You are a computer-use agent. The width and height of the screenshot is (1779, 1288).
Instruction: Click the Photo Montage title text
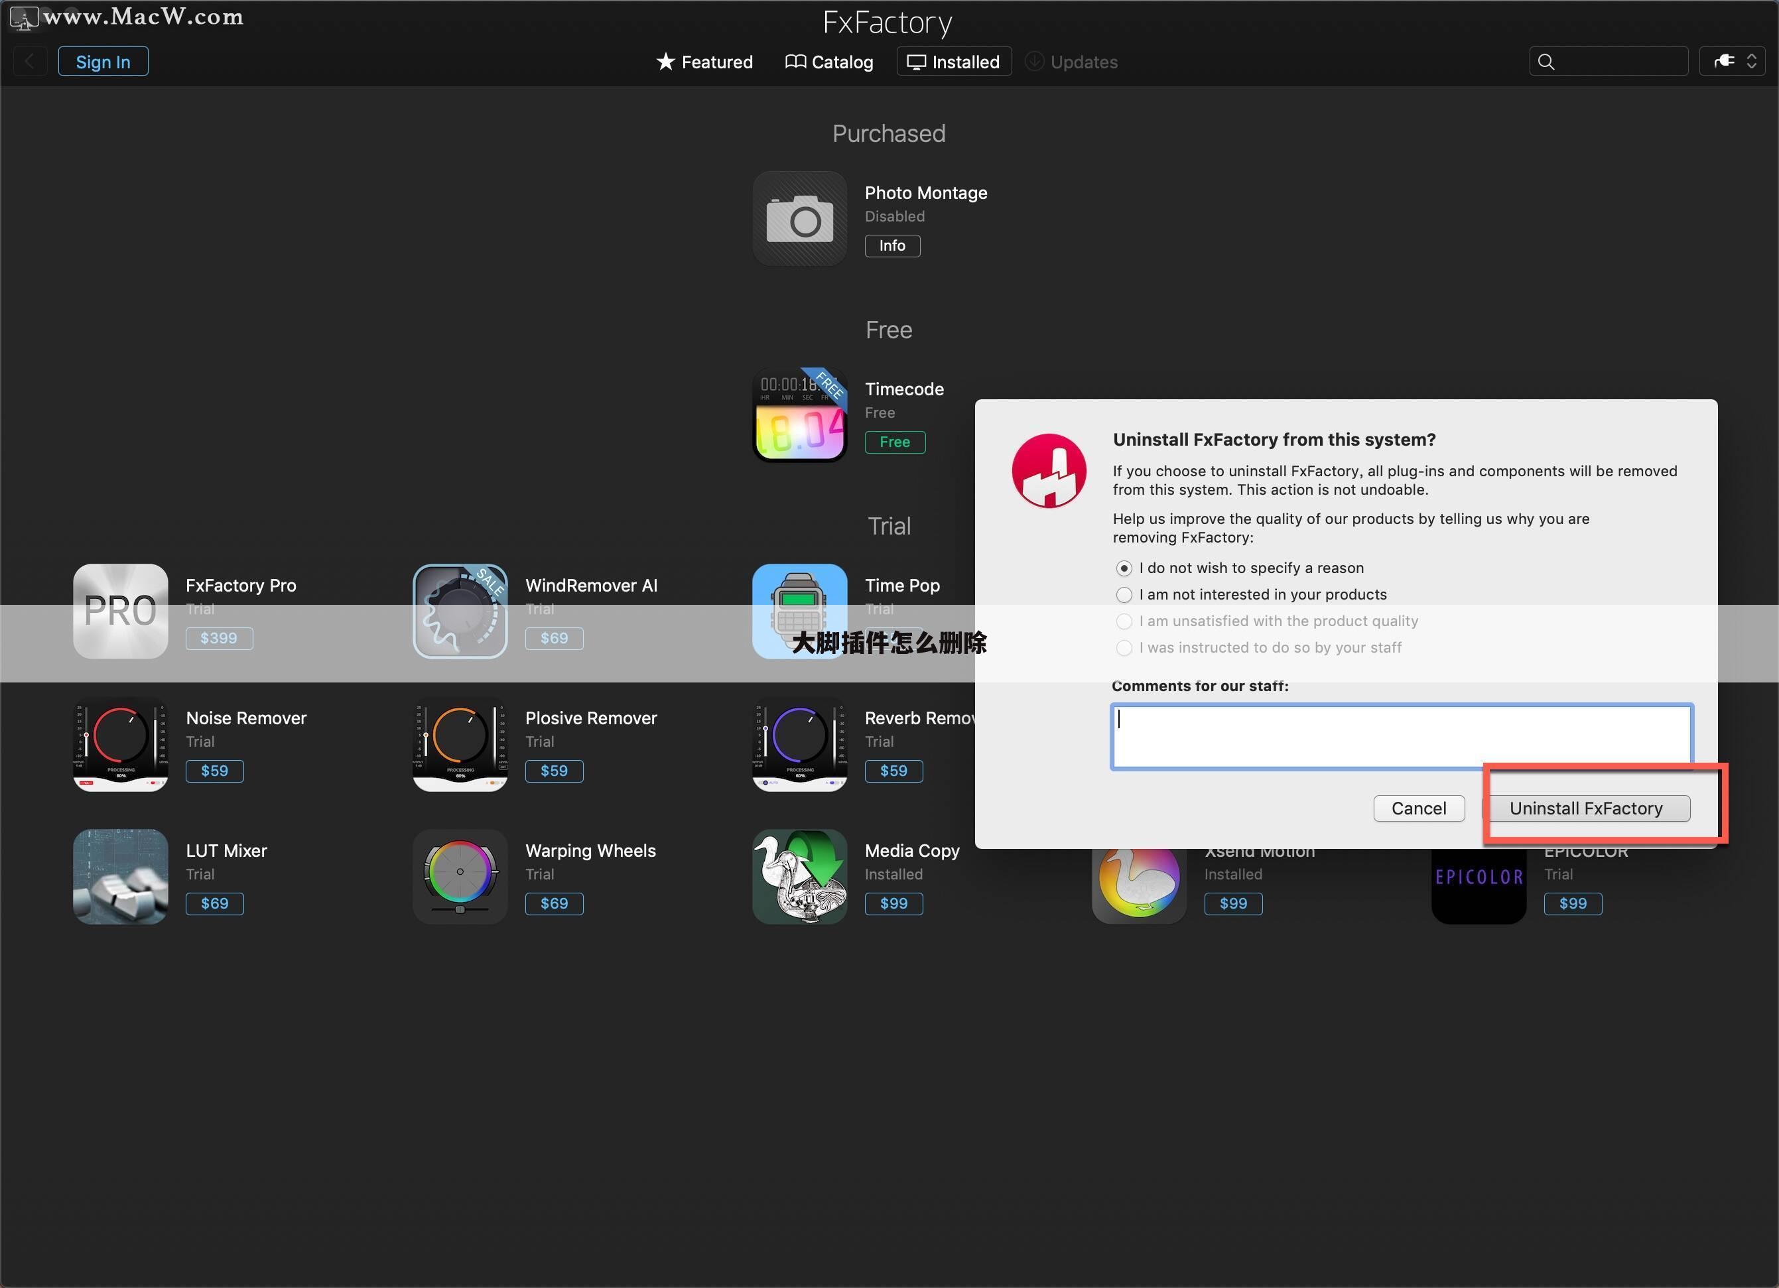(x=927, y=193)
